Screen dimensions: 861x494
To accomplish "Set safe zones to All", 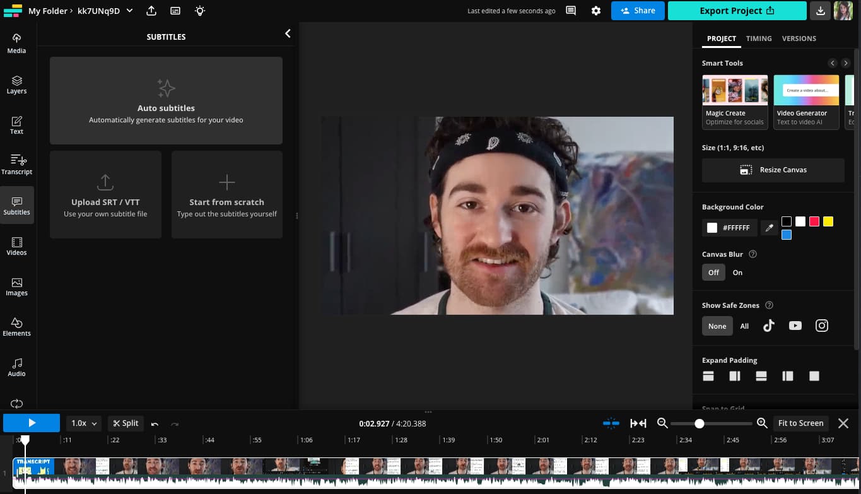I will [x=744, y=326].
